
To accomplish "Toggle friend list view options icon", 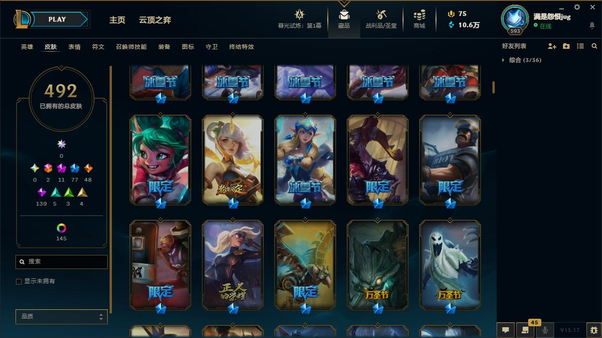I will pyautogui.click(x=580, y=46).
